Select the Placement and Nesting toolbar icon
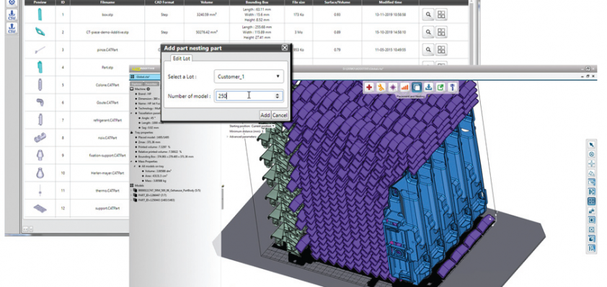607x287 pixels. point(417,87)
